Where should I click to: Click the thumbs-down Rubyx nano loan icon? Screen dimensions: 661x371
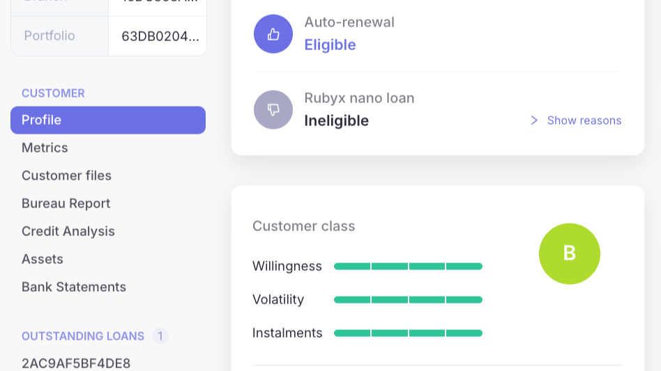pos(273,110)
